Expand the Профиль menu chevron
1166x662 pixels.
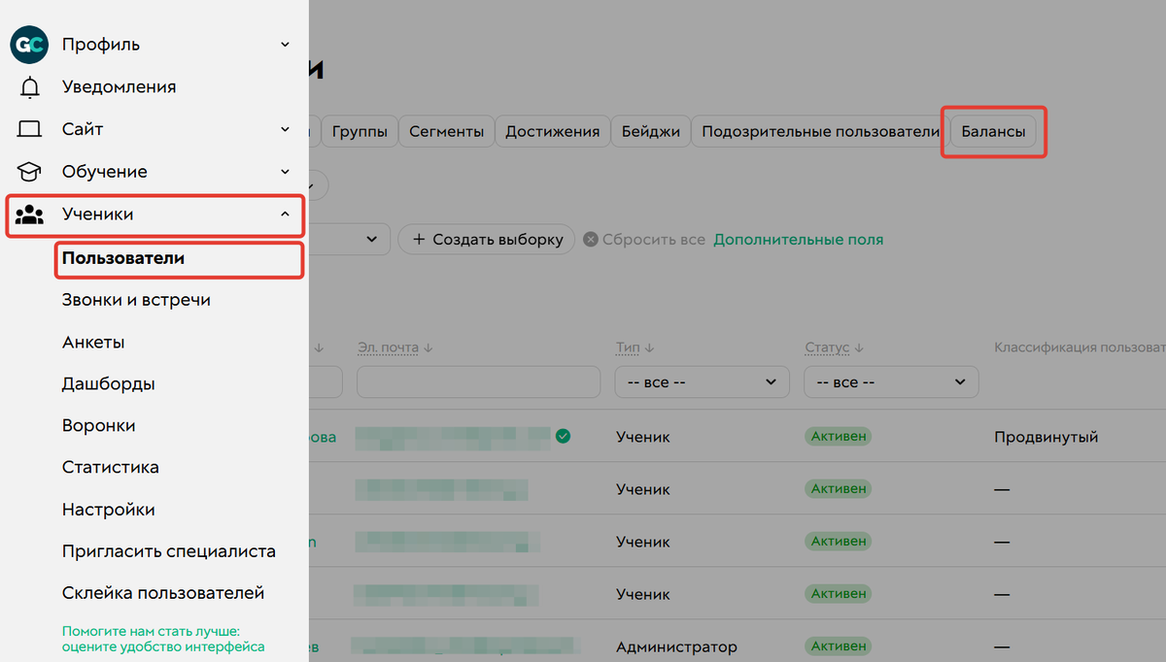tap(285, 45)
